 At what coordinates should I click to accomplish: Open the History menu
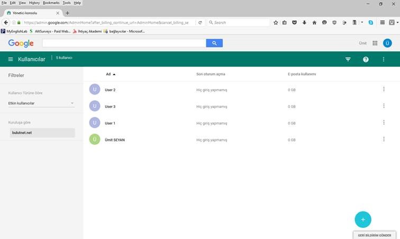click(34, 3)
